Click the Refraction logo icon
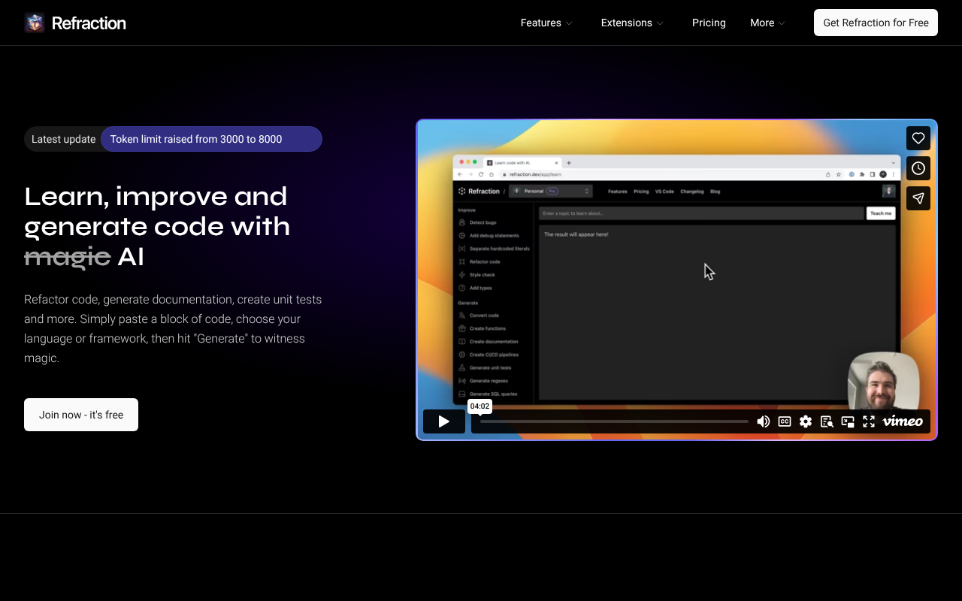 coord(35,23)
